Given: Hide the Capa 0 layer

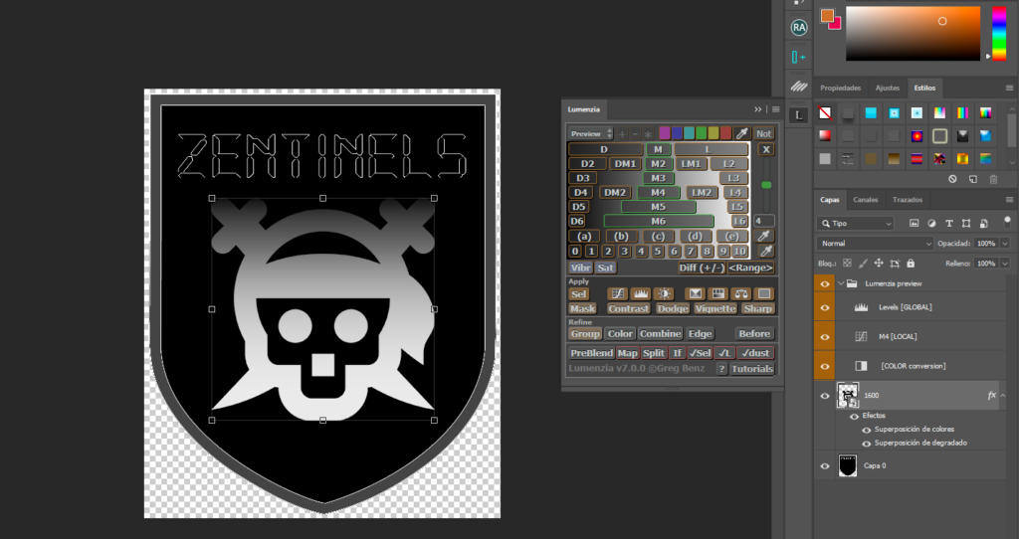Looking at the screenshot, I should (x=824, y=465).
